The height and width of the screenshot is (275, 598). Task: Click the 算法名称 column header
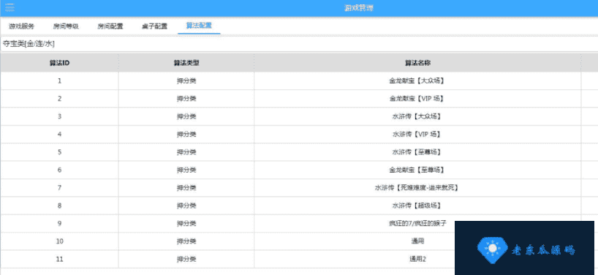pos(417,63)
